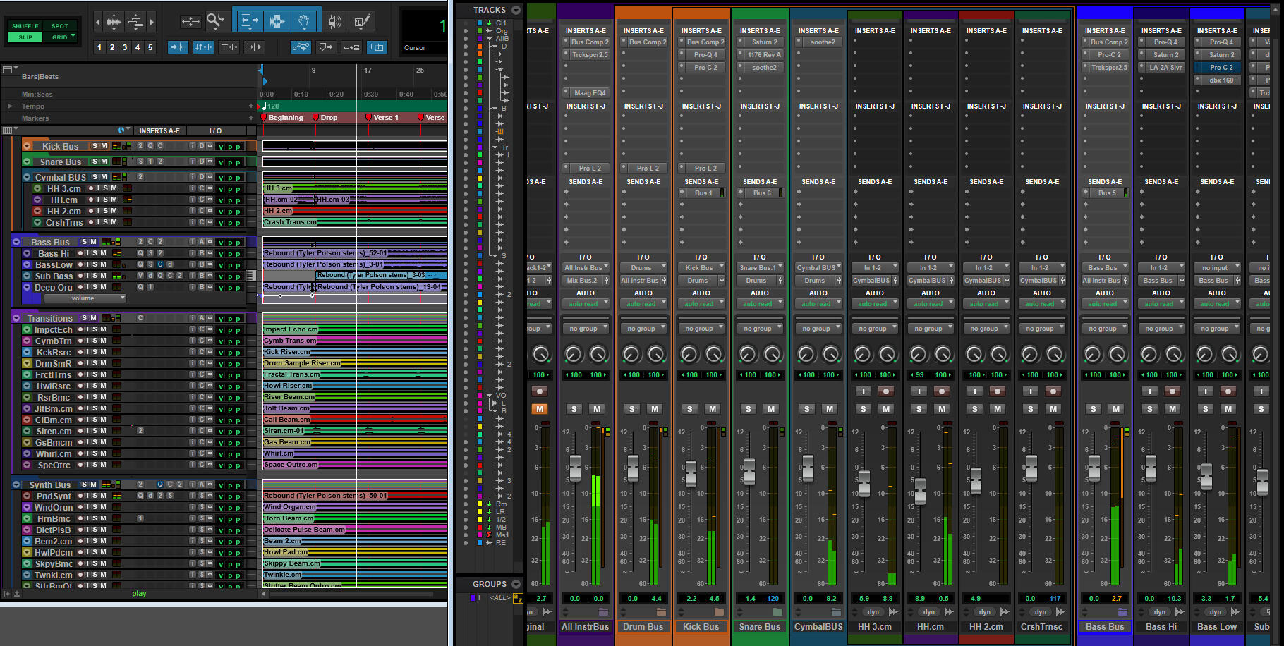Pick the Pencil tool

click(362, 22)
